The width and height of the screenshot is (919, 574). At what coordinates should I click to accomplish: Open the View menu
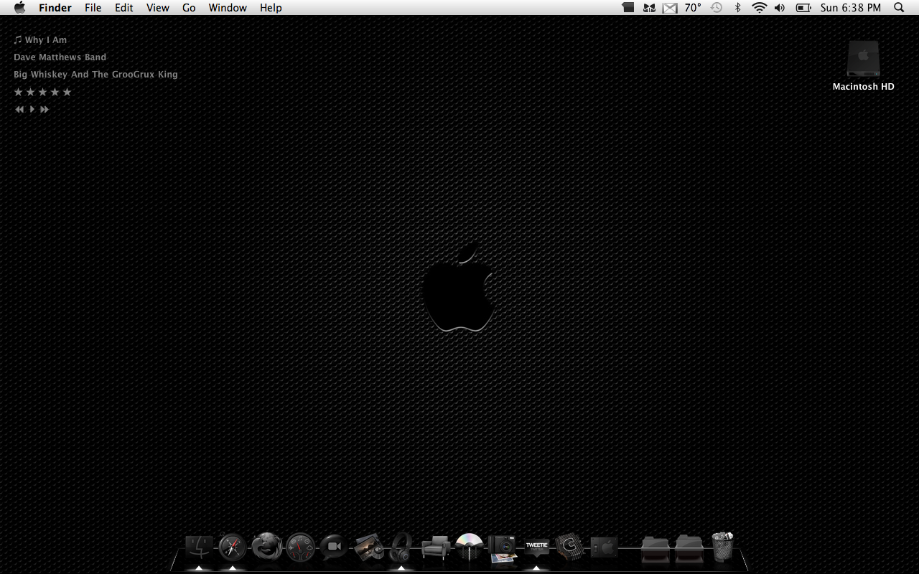[x=158, y=8]
